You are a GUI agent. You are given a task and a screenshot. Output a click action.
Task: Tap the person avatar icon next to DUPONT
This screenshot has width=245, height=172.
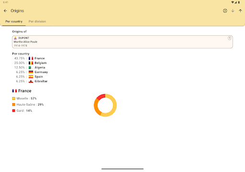[x=15, y=38]
